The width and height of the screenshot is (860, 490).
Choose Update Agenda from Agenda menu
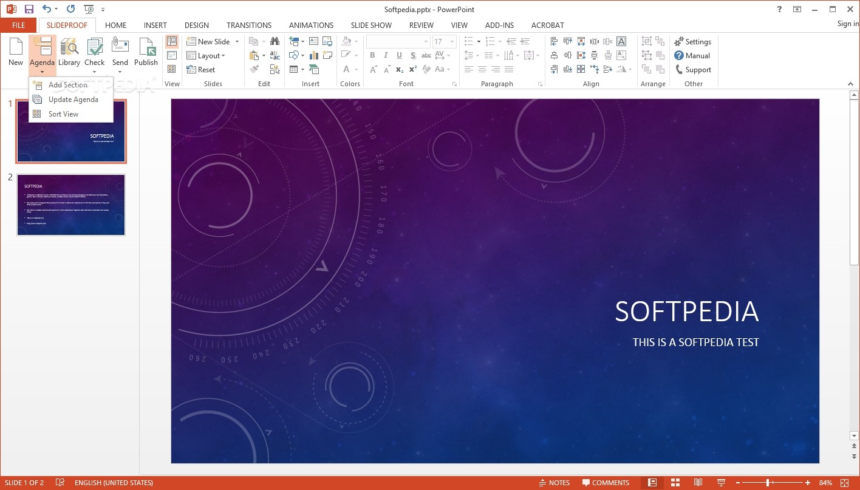click(70, 100)
